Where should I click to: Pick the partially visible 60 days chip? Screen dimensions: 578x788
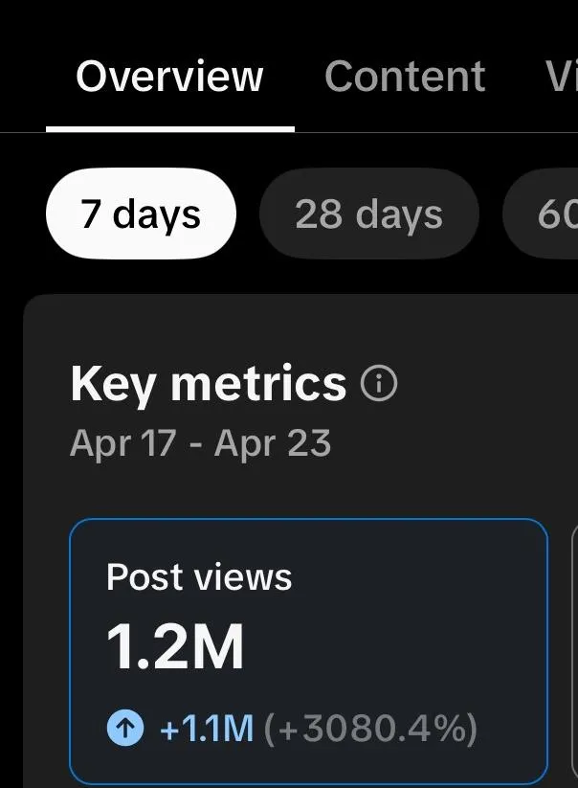pyautogui.click(x=541, y=214)
